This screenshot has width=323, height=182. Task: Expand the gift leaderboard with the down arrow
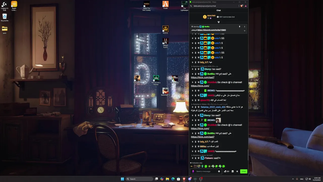(x=219, y=22)
